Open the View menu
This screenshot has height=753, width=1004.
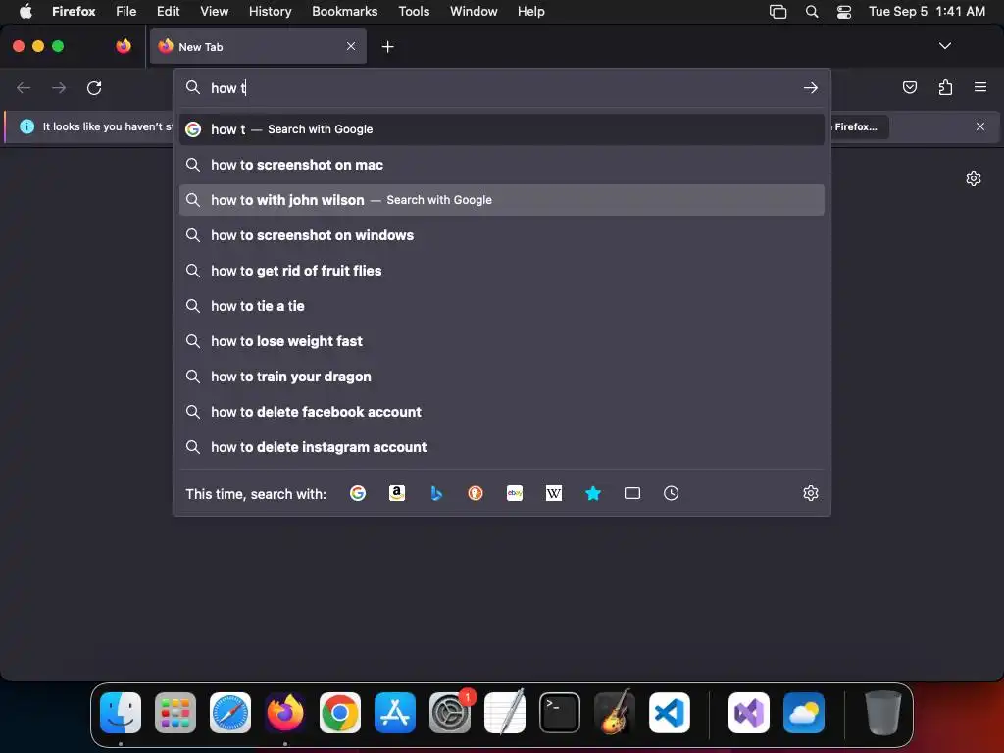214,11
